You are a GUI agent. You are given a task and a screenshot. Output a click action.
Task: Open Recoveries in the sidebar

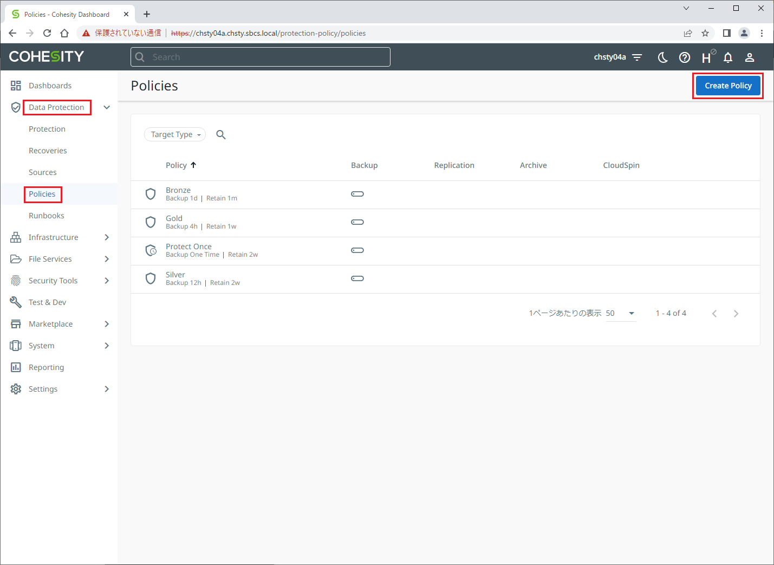48,151
